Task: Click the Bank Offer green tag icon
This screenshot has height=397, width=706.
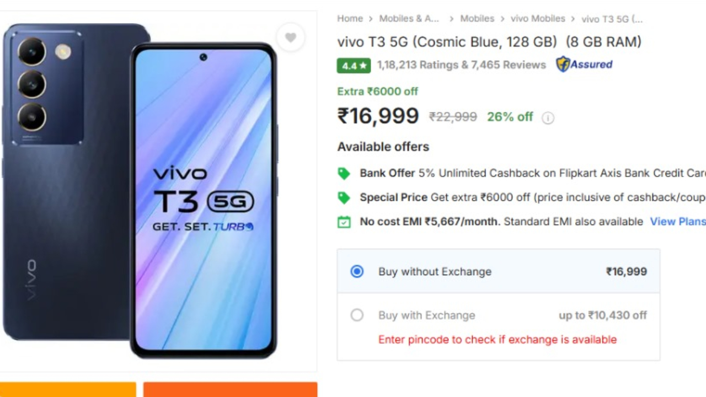Action: [344, 174]
